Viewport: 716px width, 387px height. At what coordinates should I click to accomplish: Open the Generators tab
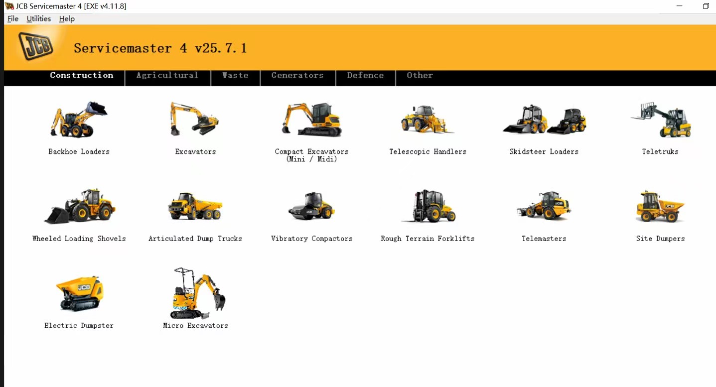(297, 76)
